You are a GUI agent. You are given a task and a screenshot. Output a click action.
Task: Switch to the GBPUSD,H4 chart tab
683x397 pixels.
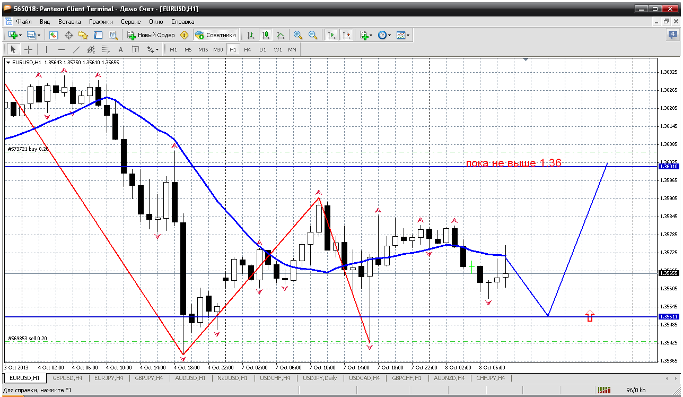tap(67, 378)
